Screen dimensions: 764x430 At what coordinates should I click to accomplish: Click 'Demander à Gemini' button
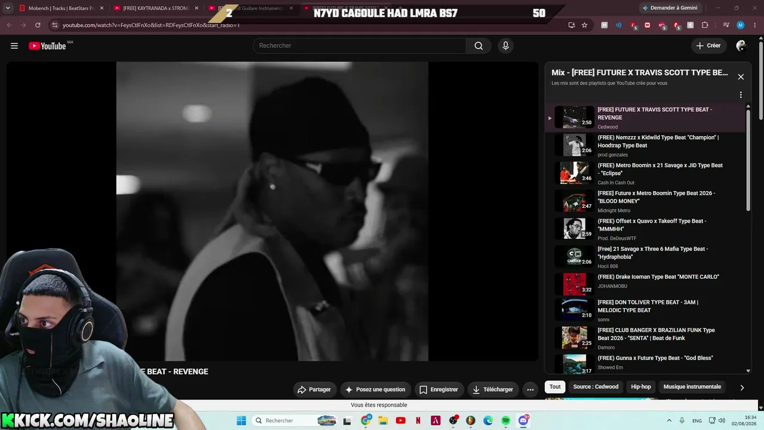click(x=670, y=8)
